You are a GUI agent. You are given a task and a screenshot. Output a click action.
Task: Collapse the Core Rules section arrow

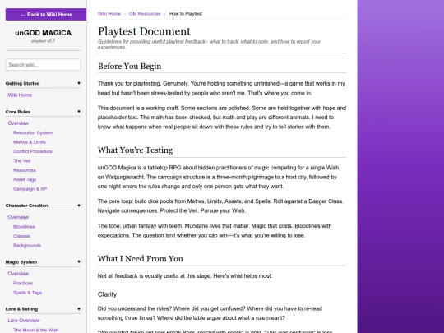click(x=79, y=112)
